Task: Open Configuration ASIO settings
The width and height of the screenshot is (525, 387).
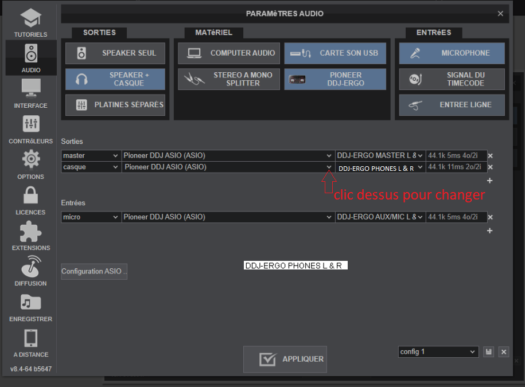Action: coord(94,271)
